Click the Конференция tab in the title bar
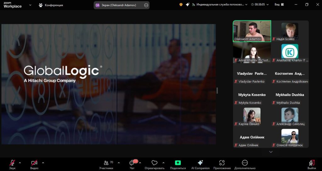The height and width of the screenshot is (171, 322). click(x=51, y=5)
